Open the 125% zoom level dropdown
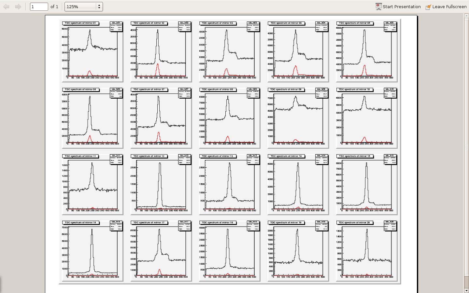The width and height of the screenshot is (469, 293). pos(84,7)
